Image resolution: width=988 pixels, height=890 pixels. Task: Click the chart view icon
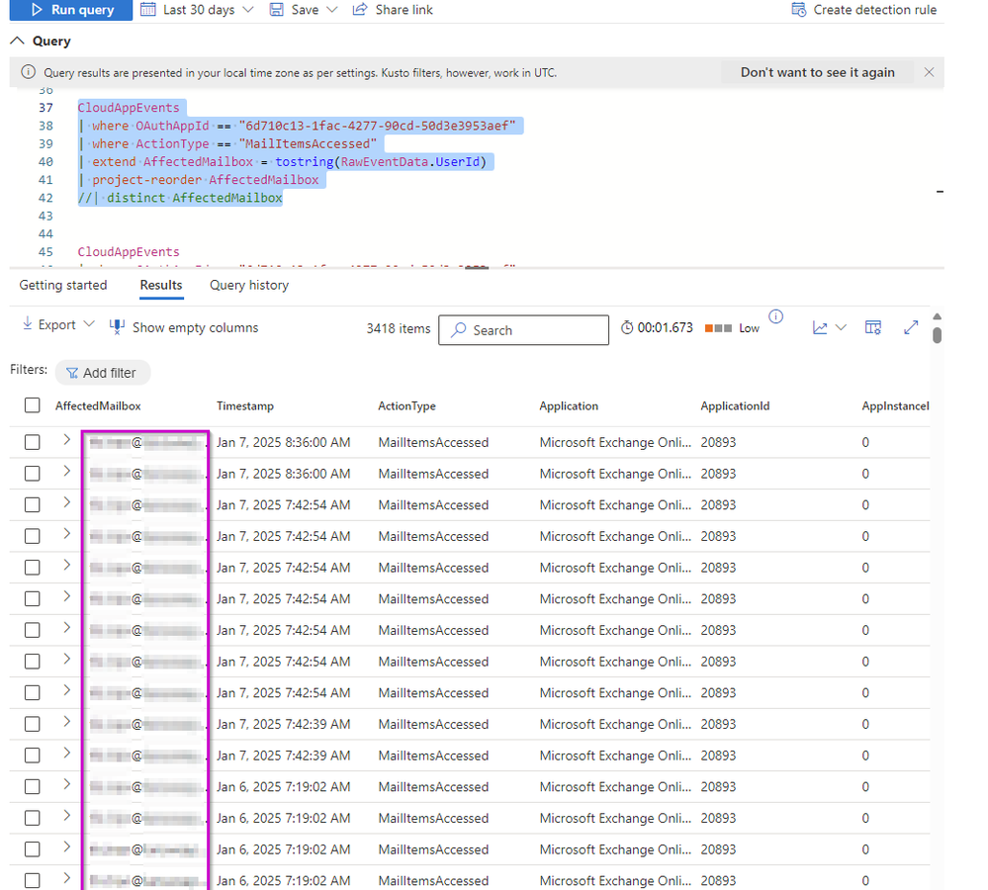click(820, 327)
